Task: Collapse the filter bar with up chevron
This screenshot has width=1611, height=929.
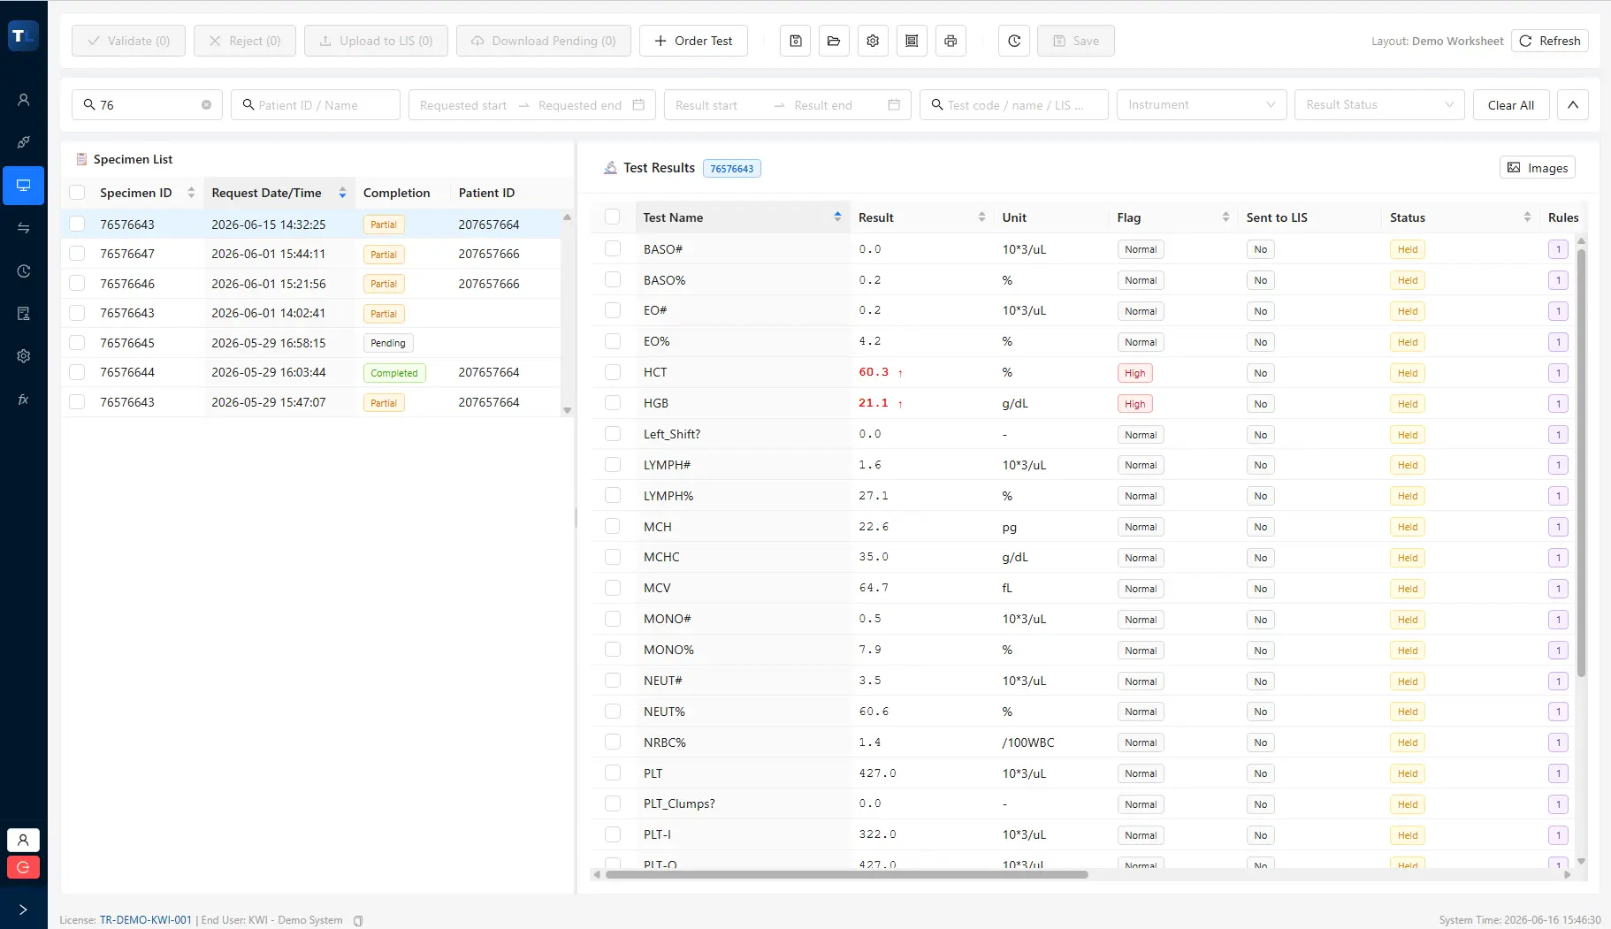Action: point(1572,105)
